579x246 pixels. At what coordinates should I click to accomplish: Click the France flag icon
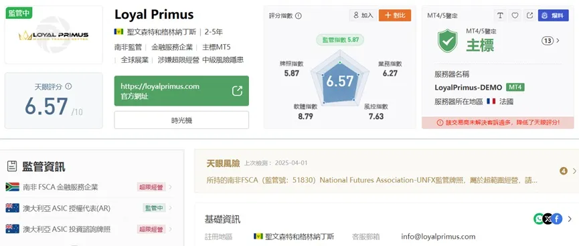pyautogui.click(x=491, y=101)
